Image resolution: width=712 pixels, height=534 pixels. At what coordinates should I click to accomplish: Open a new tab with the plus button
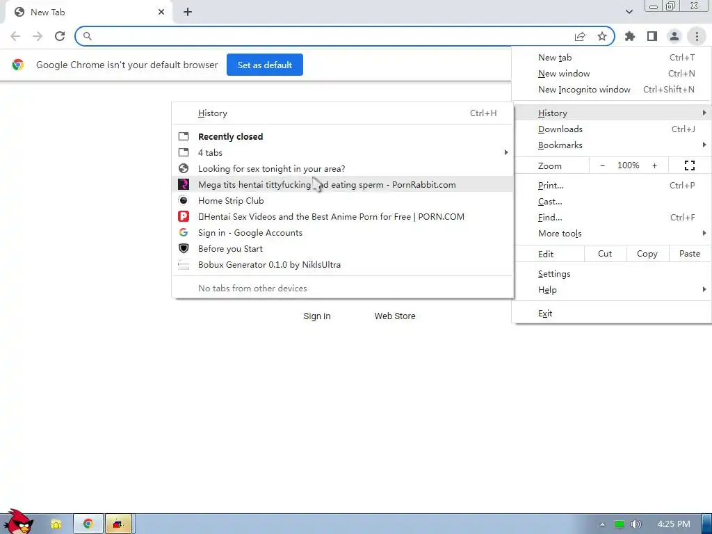click(x=188, y=13)
